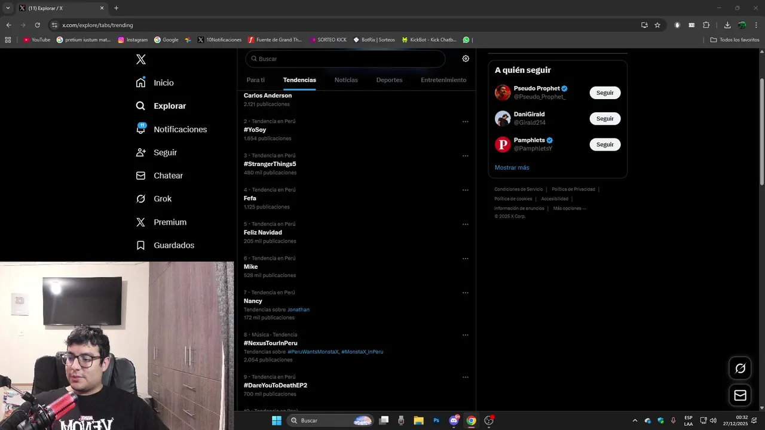765x430 pixels.
Task: Click the X logo in the sidebar
Action: click(141, 59)
